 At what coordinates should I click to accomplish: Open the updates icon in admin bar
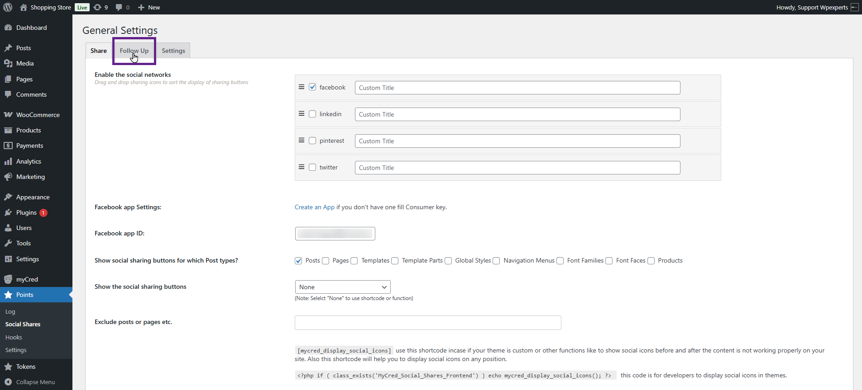coord(97,7)
